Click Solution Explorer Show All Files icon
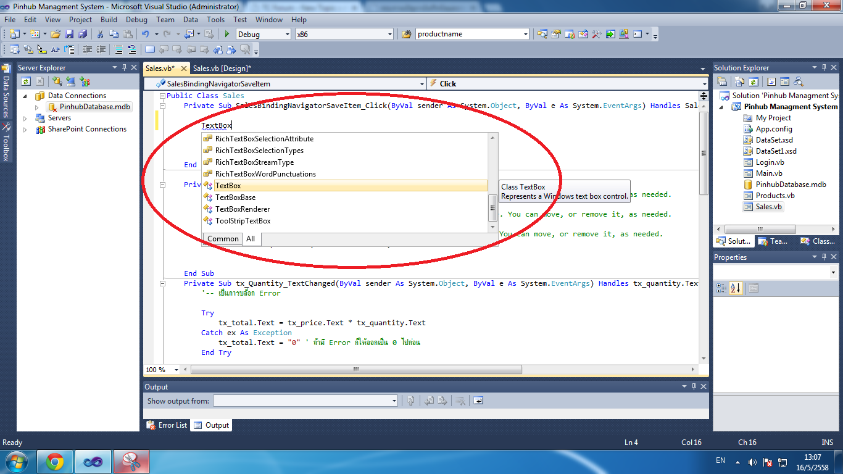Image resolution: width=843 pixels, height=474 pixels. (740, 81)
